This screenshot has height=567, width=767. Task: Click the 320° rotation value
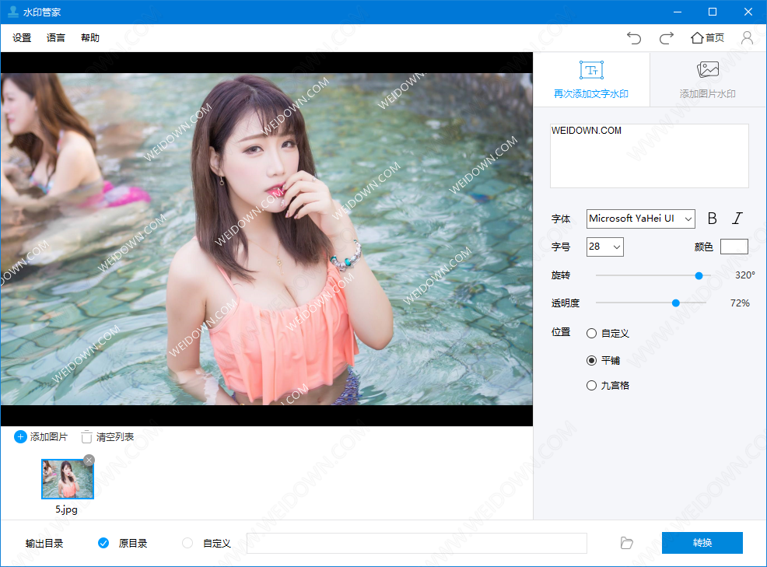tap(745, 275)
